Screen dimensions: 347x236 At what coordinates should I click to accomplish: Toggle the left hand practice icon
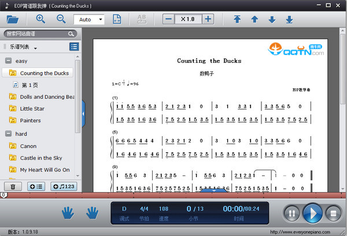point(68,213)
